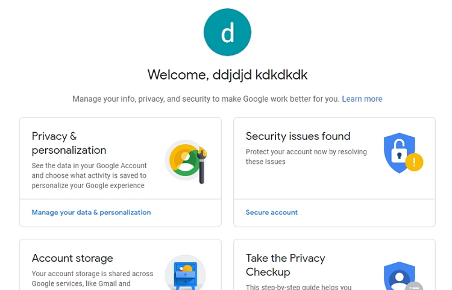The image size is (452, 290).
Task: Click the Manage your info, privacy subtitle text
Action: [x=206, y=99]
